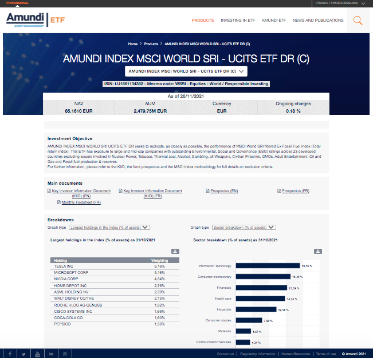Open Key Investor Information Document (EN)
Viewport: 373px width, 358px height.
(81, 193)
